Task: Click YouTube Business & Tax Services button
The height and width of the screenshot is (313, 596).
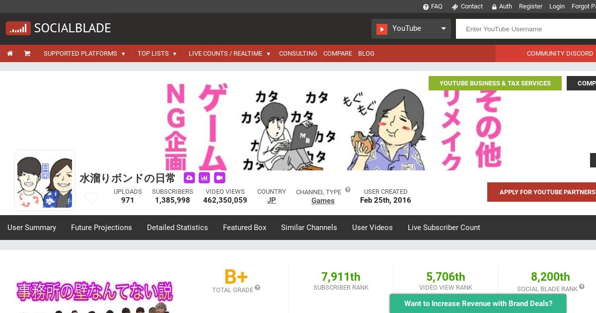Action: (495, 83)
